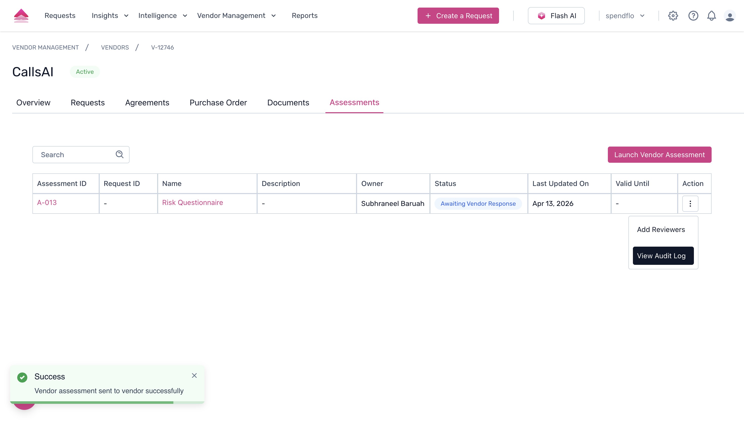The width and height of the screenshot is (744, 422).
Task: Open the Risk Questionnaire assessment
Action: (x=192, y=202)
